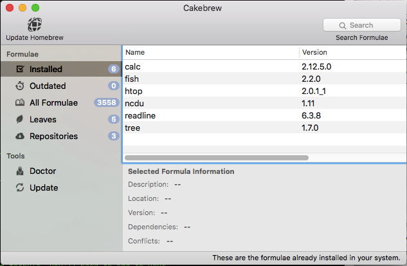This screenshot has width=407, height=266.
Task: Click the status bar message about installed formulae
Action: (306, 258)
